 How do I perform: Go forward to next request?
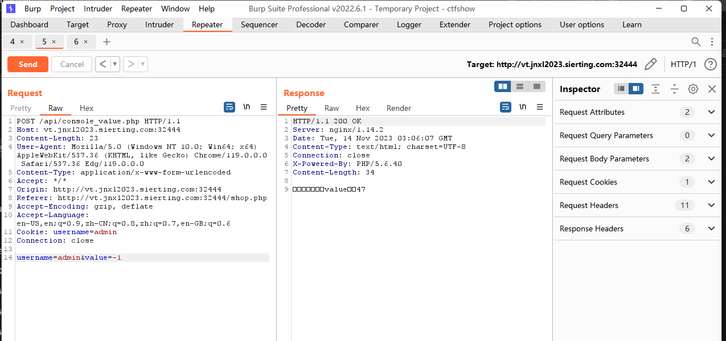[x=130, y=64]
